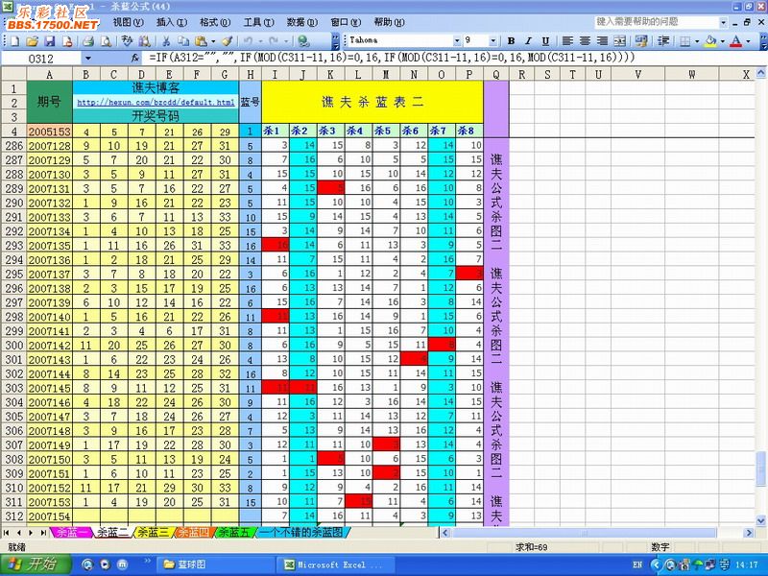Align cell text to the right
The width and height of the screenshot is (768, 576).
click(x=602, y=40)
